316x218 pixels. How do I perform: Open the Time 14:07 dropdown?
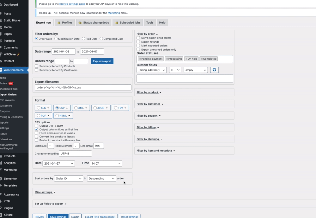(x=106, y=163)
